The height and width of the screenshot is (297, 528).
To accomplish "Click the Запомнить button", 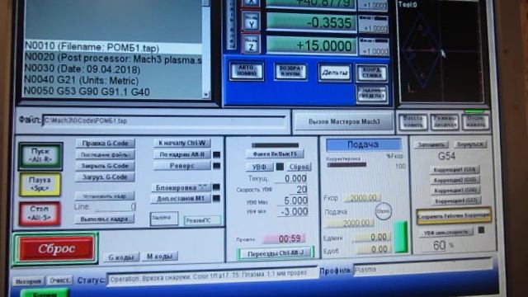I will tap(431, 144).
